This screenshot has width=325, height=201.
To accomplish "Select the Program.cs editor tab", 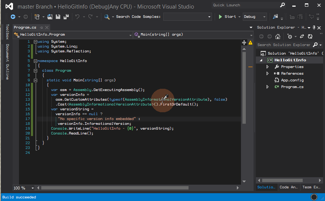I will click(25, 27).
